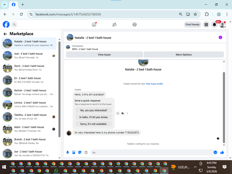Open WhatsApp from the taskbar

56,171
